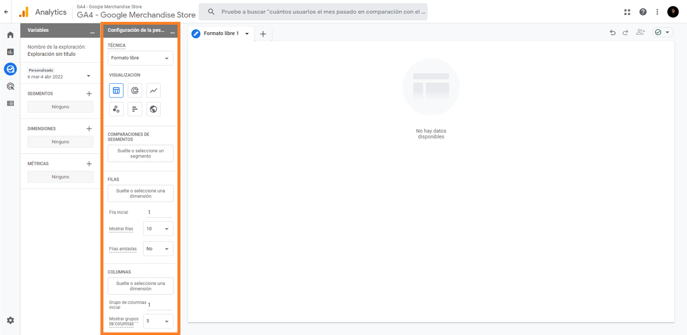The height and width of the screenshot is (335, 687).
Task: Open the Técnica dropdown showing Formato libre
Action: click(x=140, y=58)
